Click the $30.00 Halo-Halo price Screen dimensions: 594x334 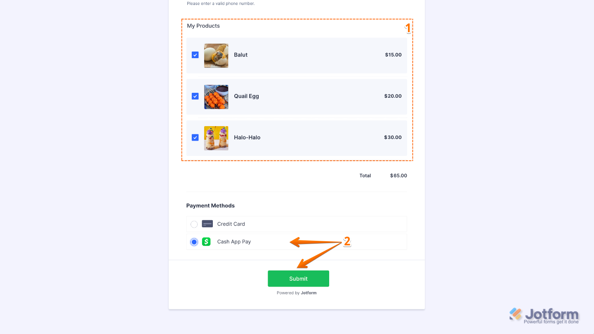(x=393, y=137)
